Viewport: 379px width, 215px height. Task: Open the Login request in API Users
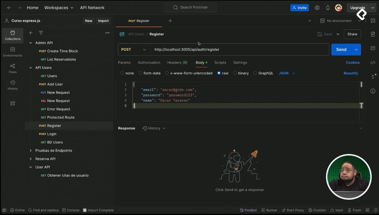tap(52, 134)
